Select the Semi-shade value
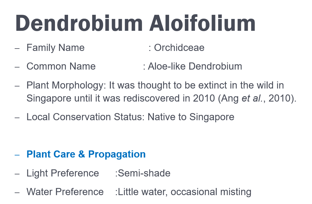The height and width of the screenshot is (204, 312). click(144, 173)
